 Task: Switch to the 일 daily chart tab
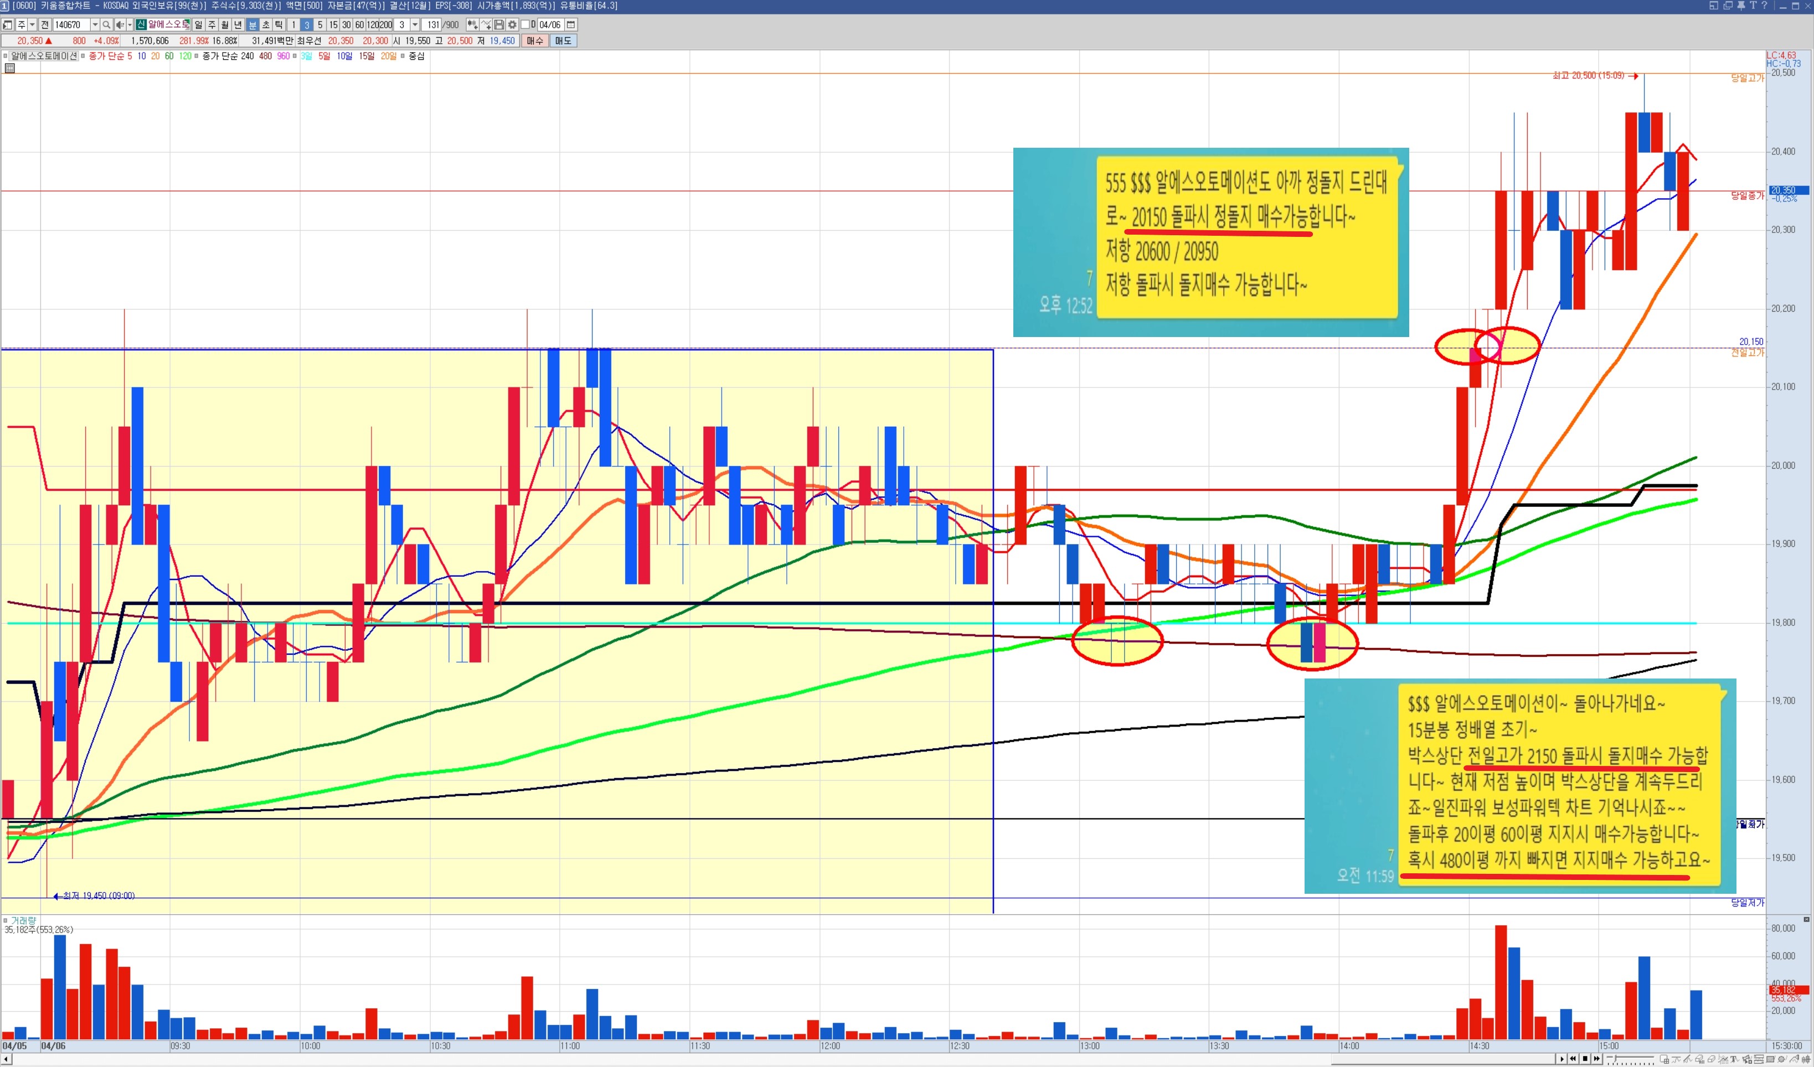(199, 25)
